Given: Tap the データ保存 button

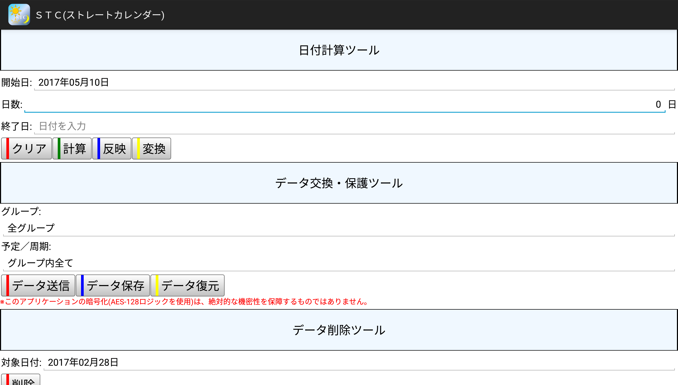Looking at the screenshot, I should pyautogui.click(x=113, y=286).
